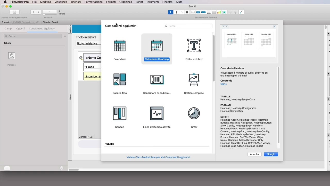This screenshot has width=330, height=186.
Task: Select the titolo_iniziativa field on layout
Action: tap(88, 43)
